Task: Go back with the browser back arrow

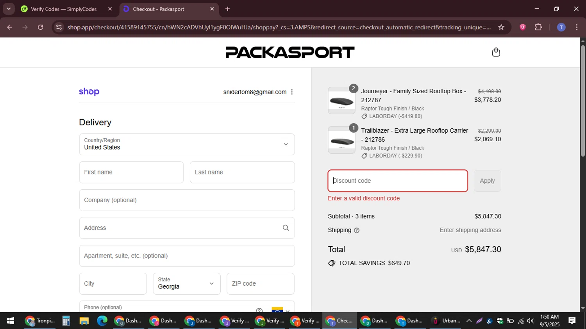Action: [x=10, y=27]
